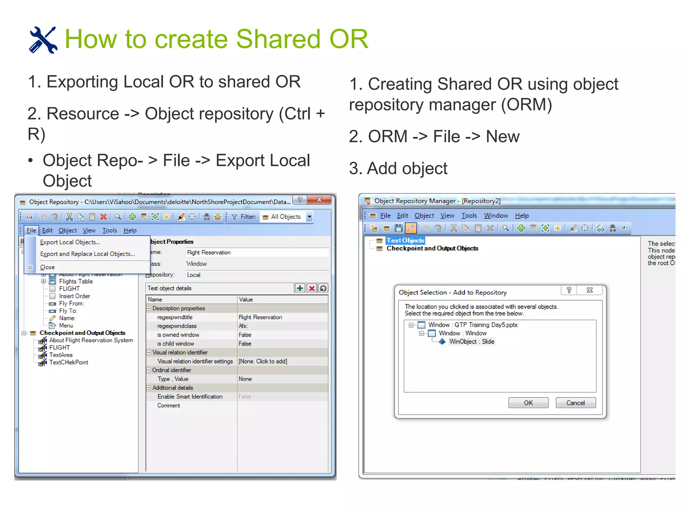The width and height of the screenshot is (684, 513).
Task: Collapse Window : QTP Training Day5.pptx node
Action: pyautogui.click(x=411, y=325)
